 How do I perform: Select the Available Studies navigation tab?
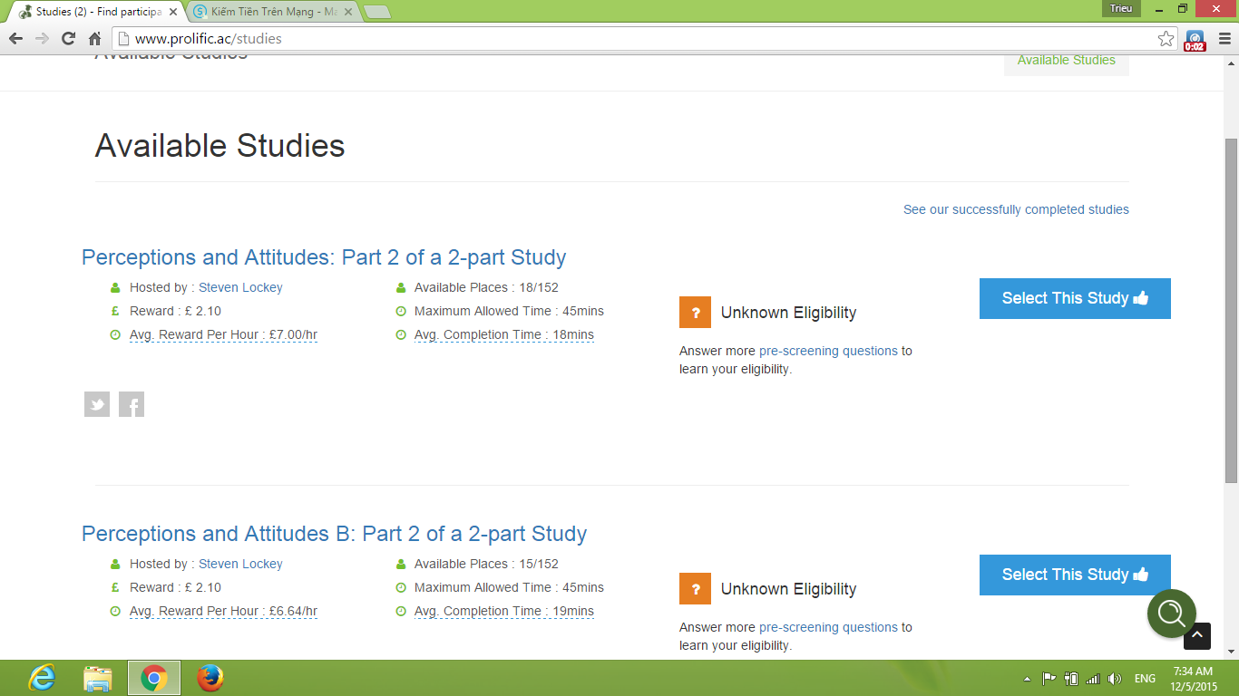[1067, 61]
